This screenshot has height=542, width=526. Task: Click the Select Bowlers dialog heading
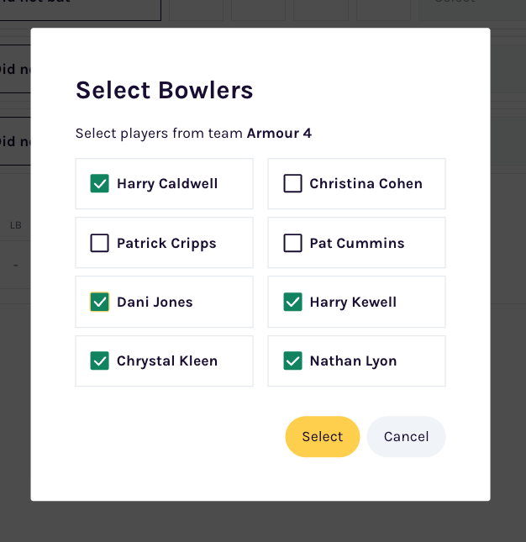pyautogui.click(x=165, y=91)
